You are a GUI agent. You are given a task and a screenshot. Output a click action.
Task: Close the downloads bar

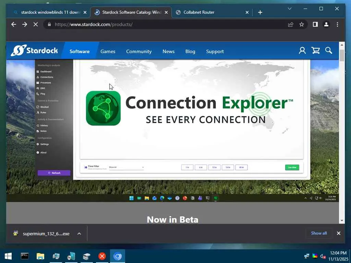tap(338, 233)
